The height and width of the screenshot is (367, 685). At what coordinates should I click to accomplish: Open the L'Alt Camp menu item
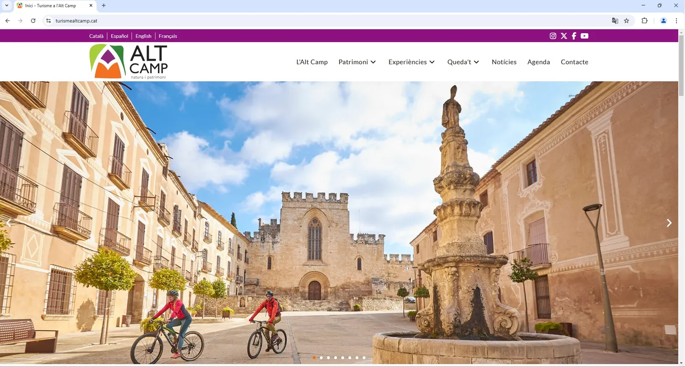point(312,62)
